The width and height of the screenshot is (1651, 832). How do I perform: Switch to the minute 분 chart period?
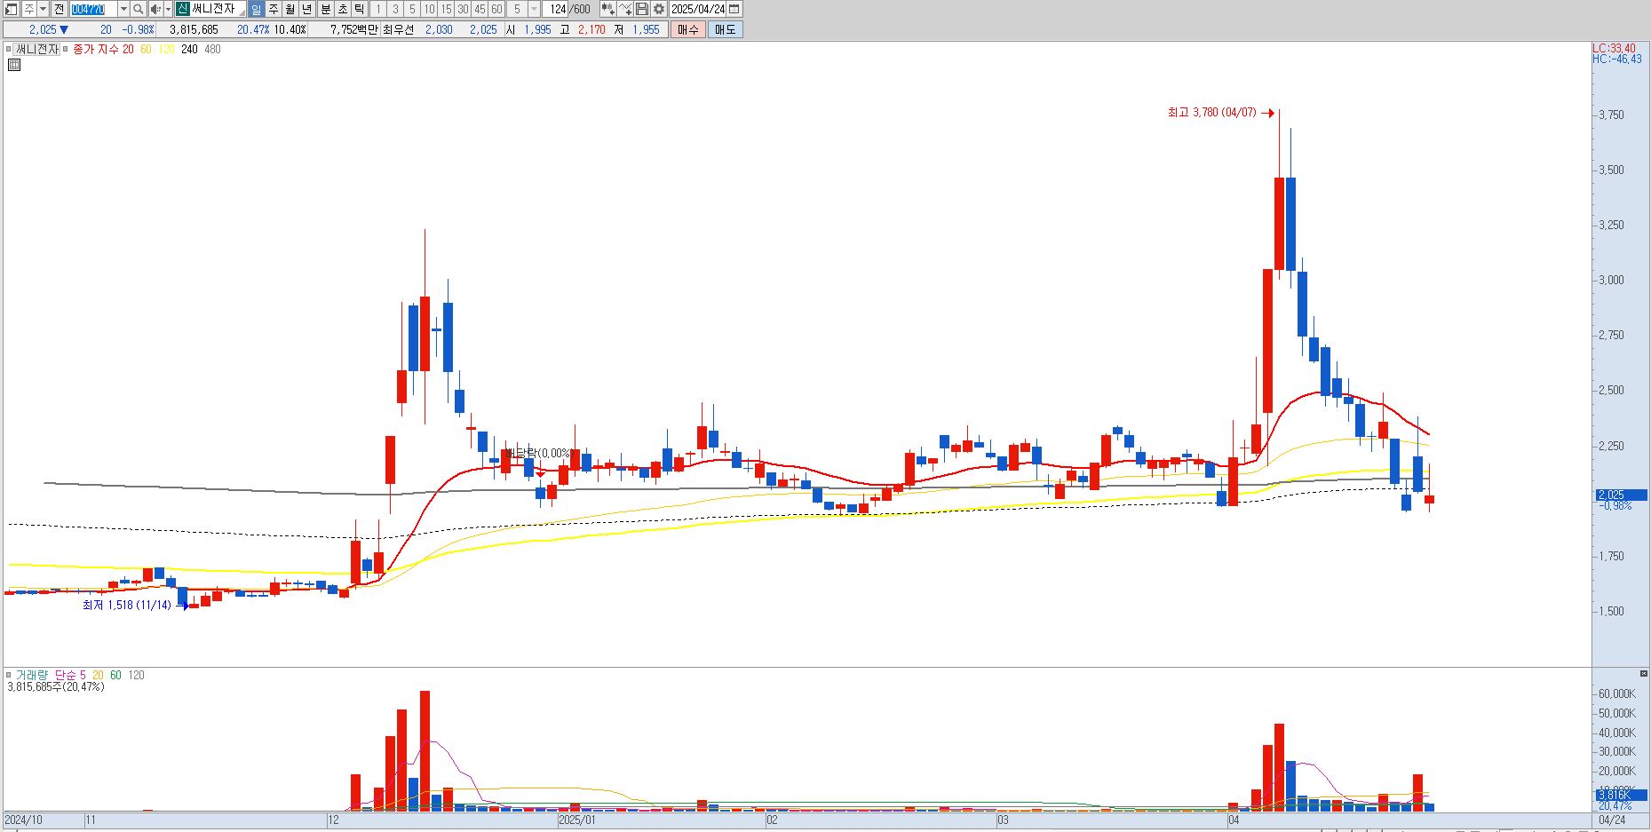pyautogui.click(x=325, y=9)
